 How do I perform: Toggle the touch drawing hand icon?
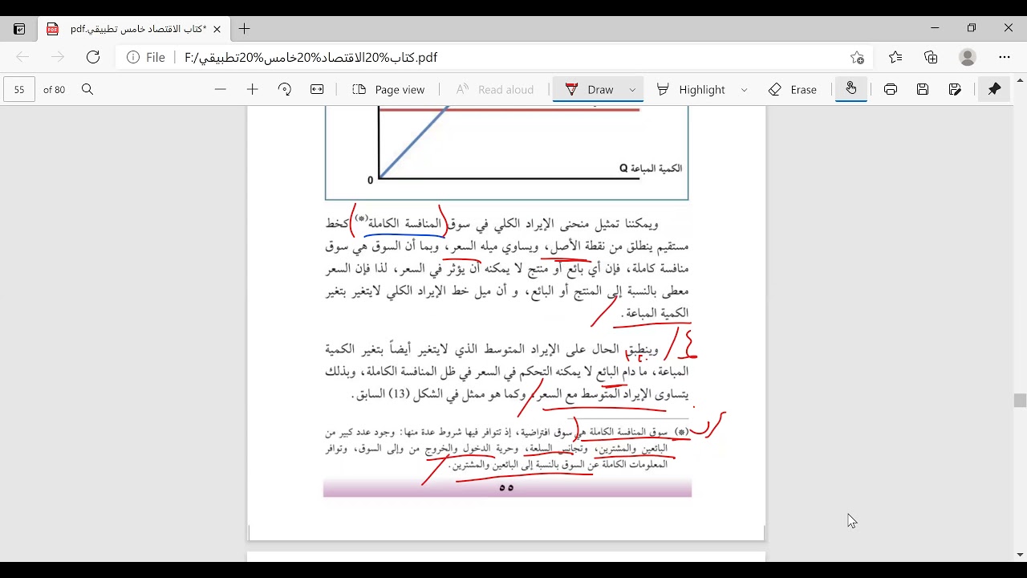pos(851,89)
